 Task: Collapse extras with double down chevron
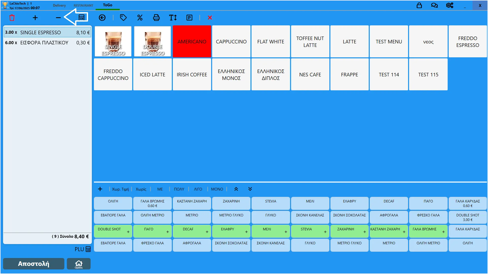(250, 189)
